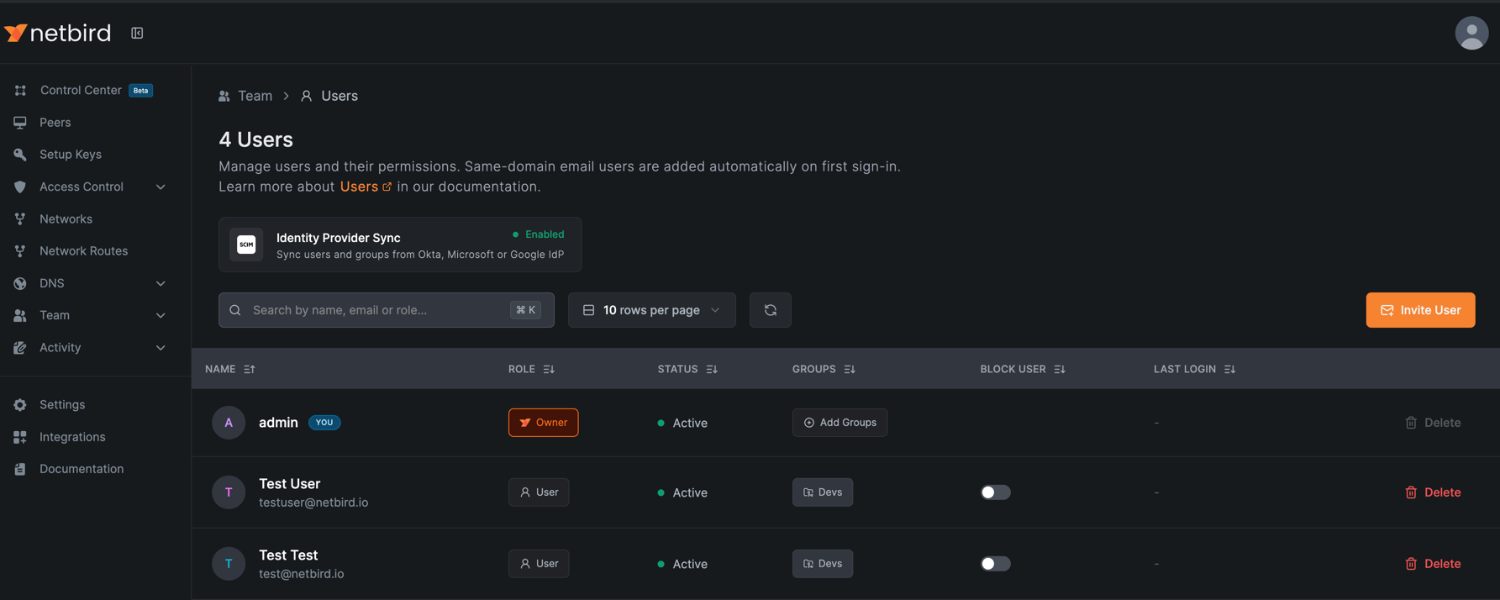The width and height of the screenshot is (1500, 600).
Task: Delete the Test User account row
Action: [x=1433, y=492]
